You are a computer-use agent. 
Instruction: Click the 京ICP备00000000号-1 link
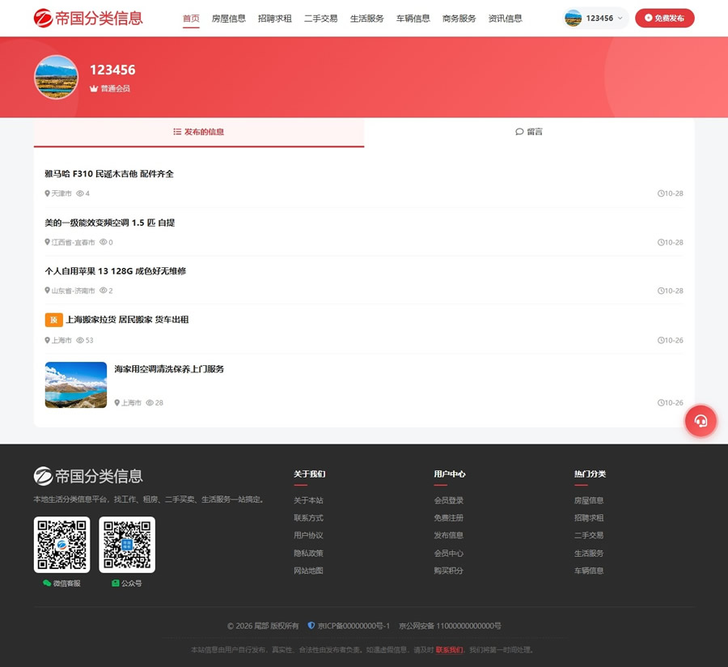pos(353,627)
